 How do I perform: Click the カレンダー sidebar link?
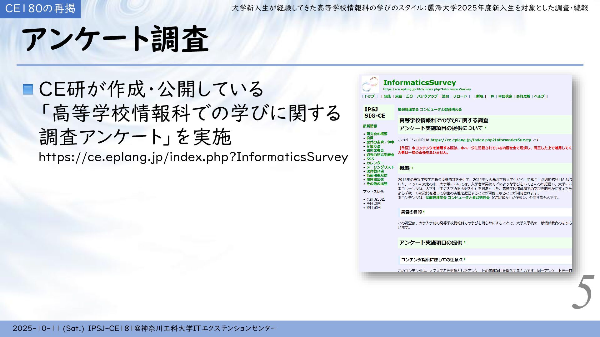point(375,163)
